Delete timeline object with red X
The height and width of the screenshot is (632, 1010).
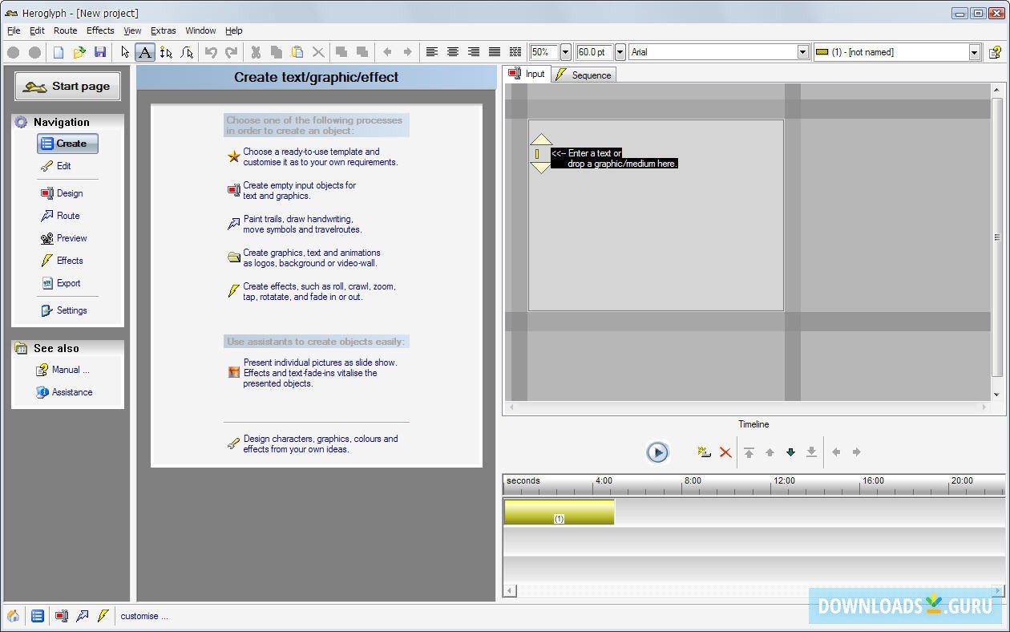pyautogui.click(x=725, y=452)
